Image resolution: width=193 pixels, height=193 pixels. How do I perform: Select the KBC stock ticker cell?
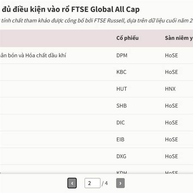point(121,72)
